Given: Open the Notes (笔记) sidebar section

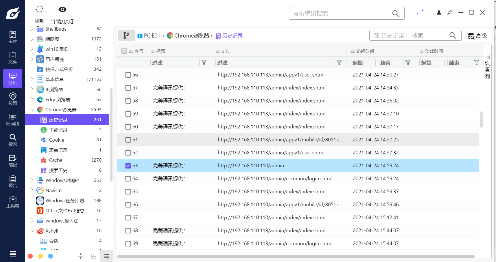Looking at the screenshot, I should tap(13, 161).
